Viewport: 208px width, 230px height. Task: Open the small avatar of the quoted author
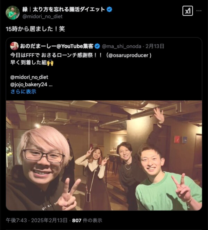click(14, 46)
